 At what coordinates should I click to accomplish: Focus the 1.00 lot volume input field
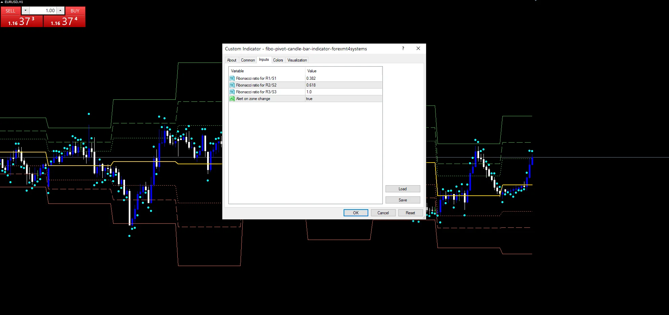[x=43, y=10]
